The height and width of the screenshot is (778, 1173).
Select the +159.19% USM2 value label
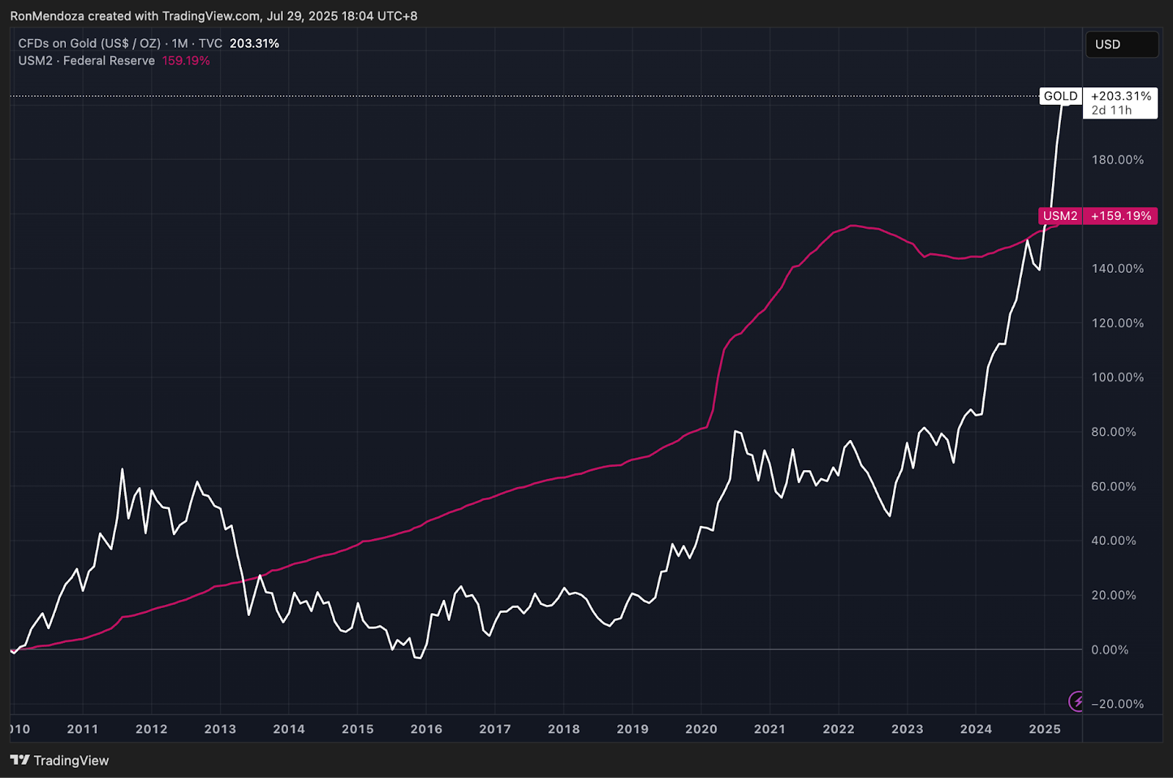[1121, 216]
